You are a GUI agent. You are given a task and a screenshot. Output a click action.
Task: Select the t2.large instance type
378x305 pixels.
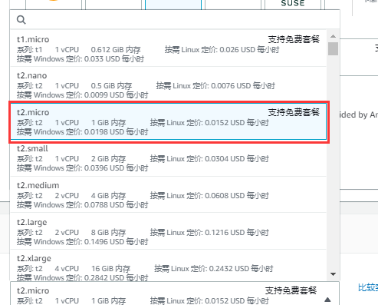click(x=169, y=231)
